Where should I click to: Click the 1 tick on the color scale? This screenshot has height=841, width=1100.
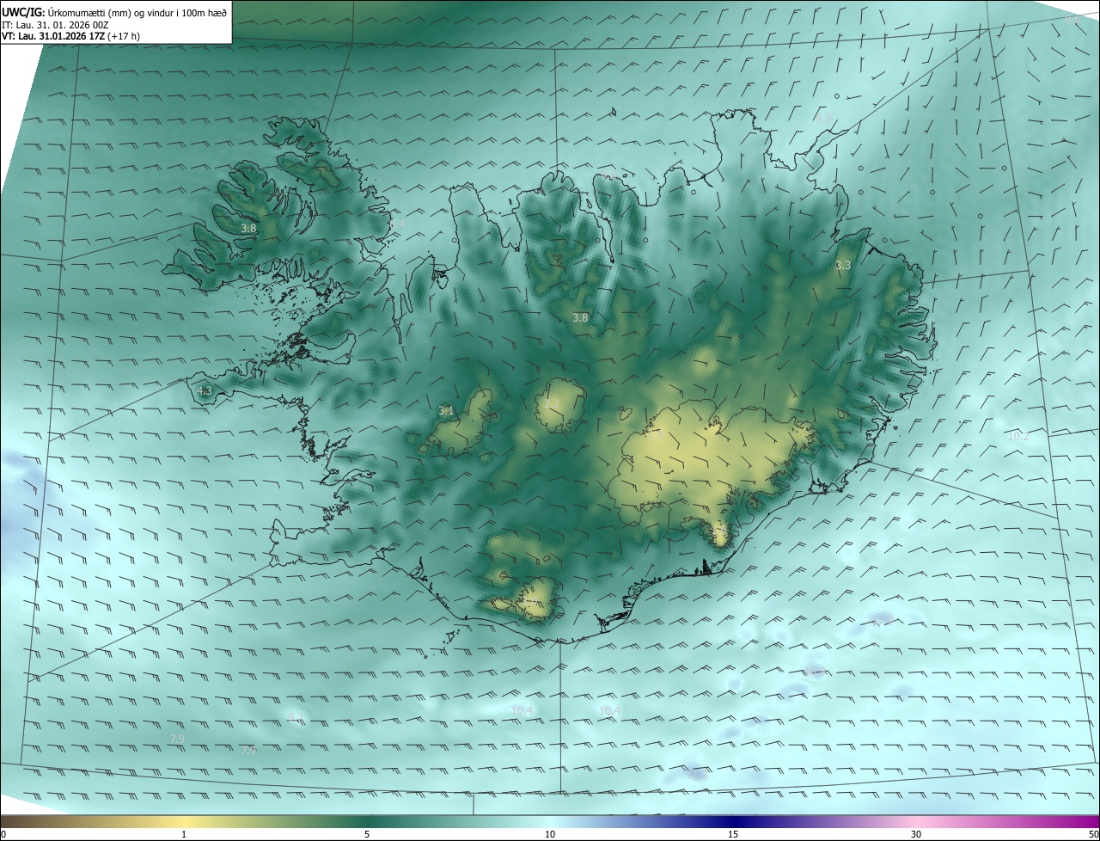coord(184,834)
